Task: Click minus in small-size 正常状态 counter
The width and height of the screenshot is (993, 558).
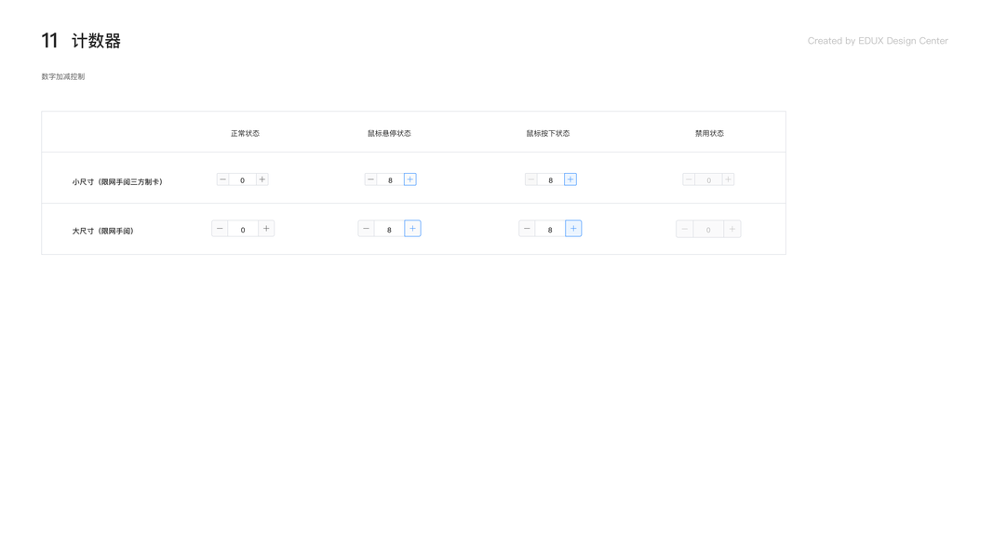Action: tap(222, 179)
